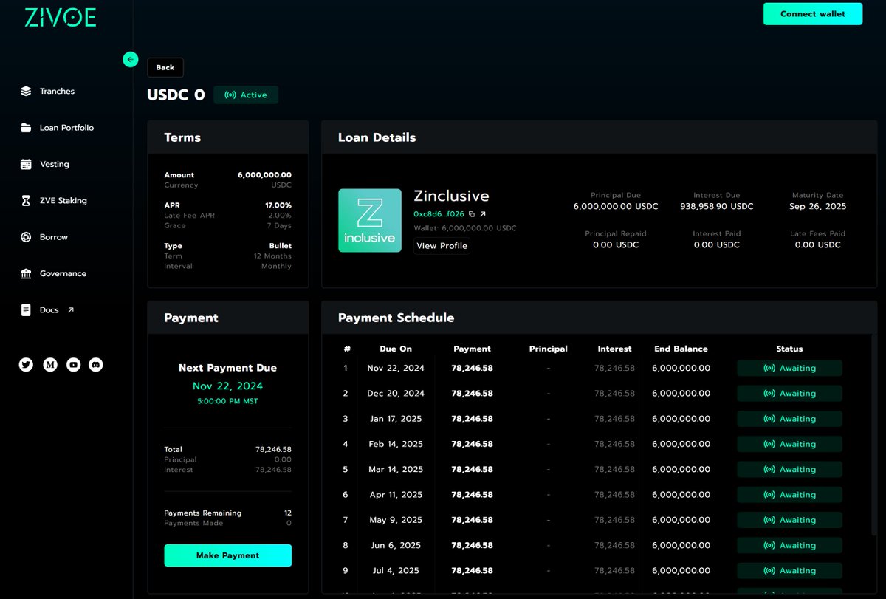Viewport: 886px width, 599px height.
Task: Copy the 0xc8d6..f026 address
Action: (x=472, y=214)
